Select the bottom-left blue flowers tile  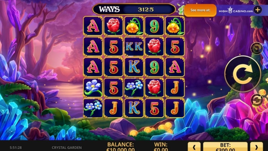coord(93,108)
